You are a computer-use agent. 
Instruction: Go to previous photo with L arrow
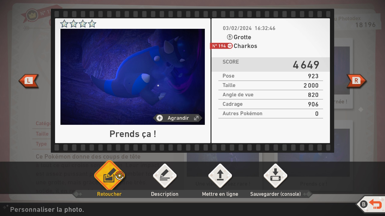click(x=29, y=81)
